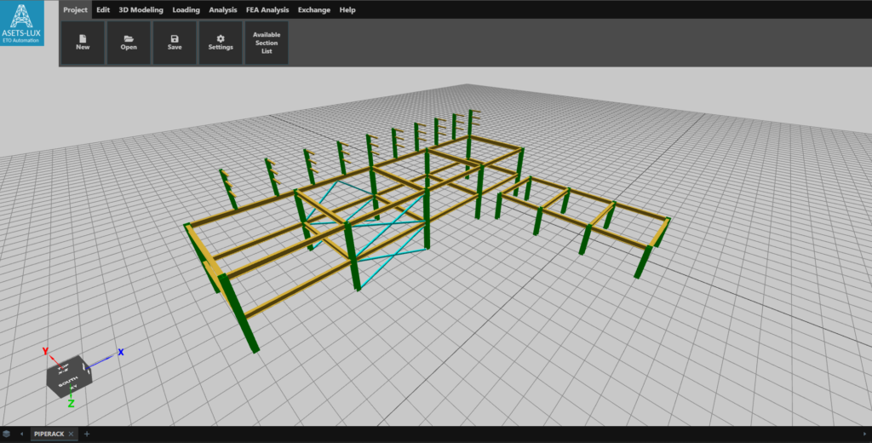This screenshot has height=443, width=872.
Task: Click the green Z axis label
Action: click(x=72, y=404)
